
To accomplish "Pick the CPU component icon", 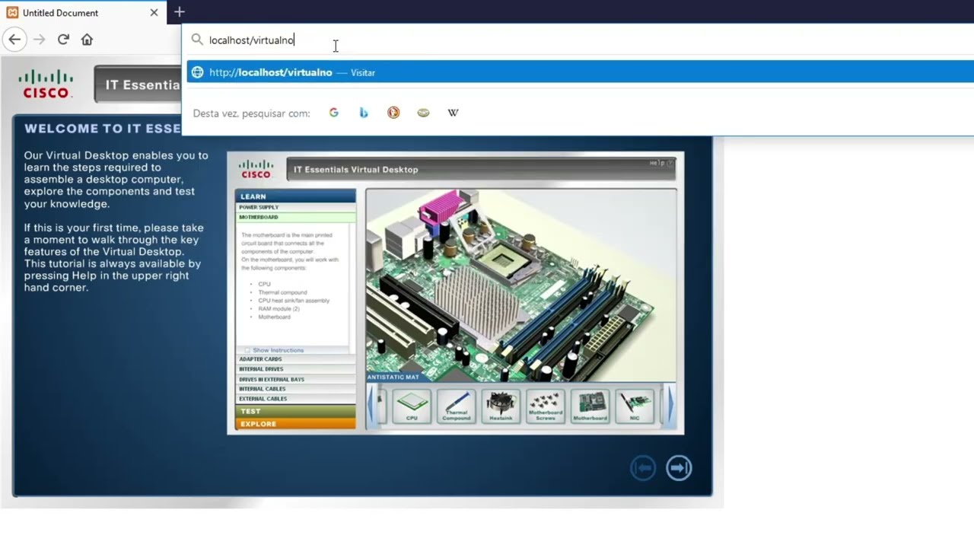I will 412,406.
